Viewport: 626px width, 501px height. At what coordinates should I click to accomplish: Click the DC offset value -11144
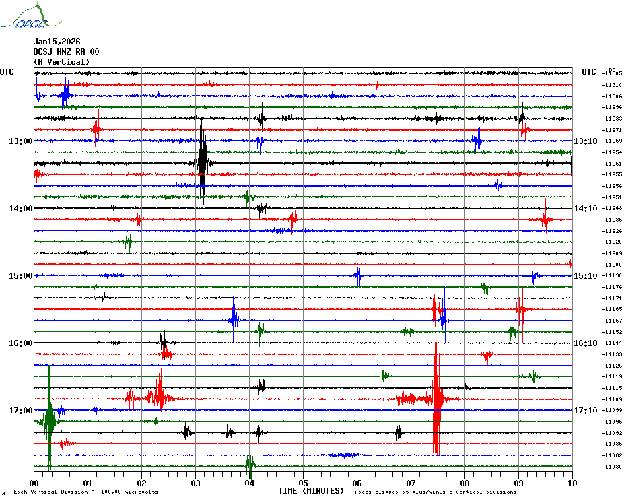pyautogui.click(x=612, y=343)
